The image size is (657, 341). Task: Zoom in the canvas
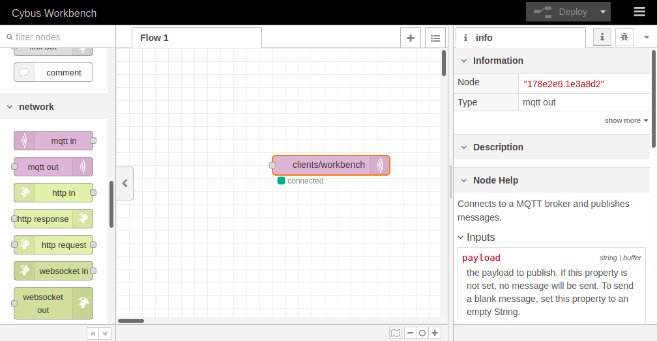(x=435, y=333)
